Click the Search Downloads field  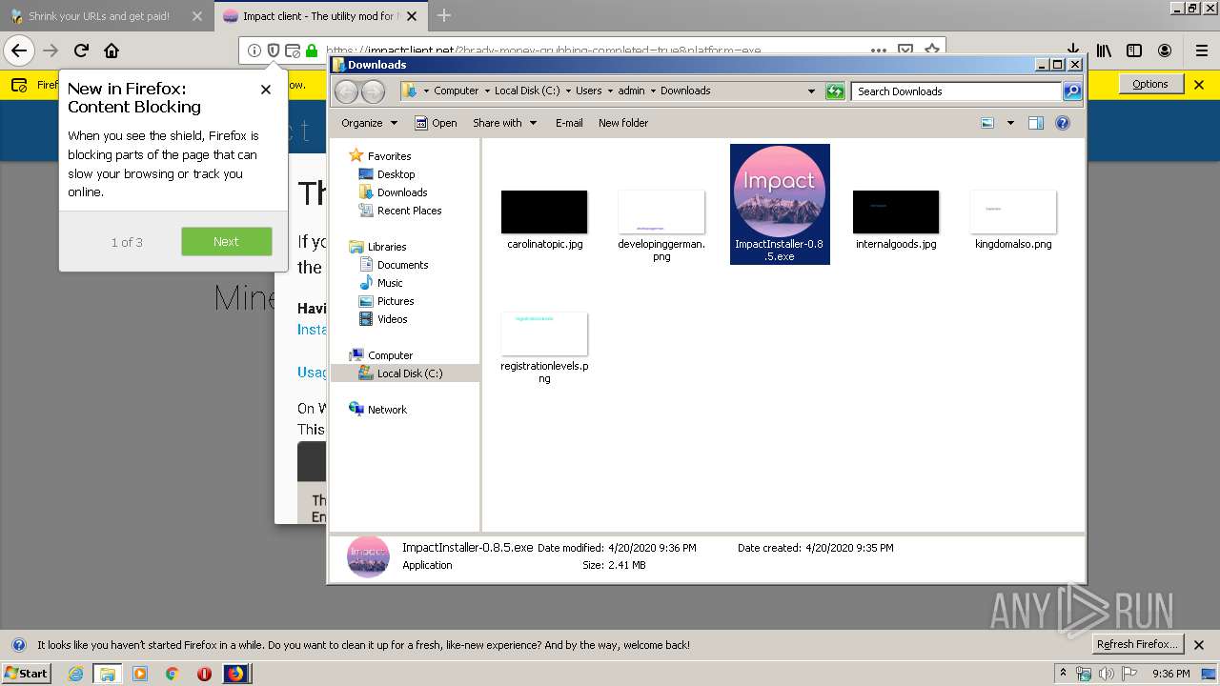point(956,91)
